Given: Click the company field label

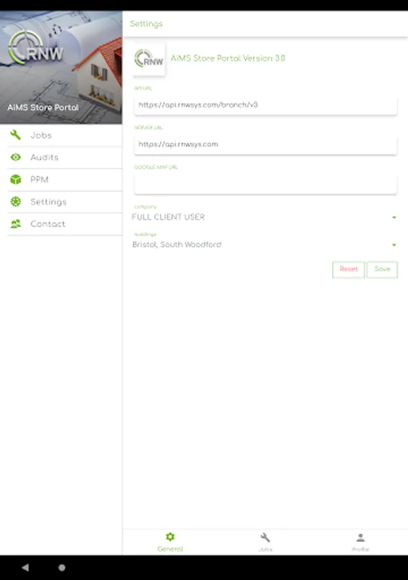Looking at the screenshot, I should (x=145, y=207).
